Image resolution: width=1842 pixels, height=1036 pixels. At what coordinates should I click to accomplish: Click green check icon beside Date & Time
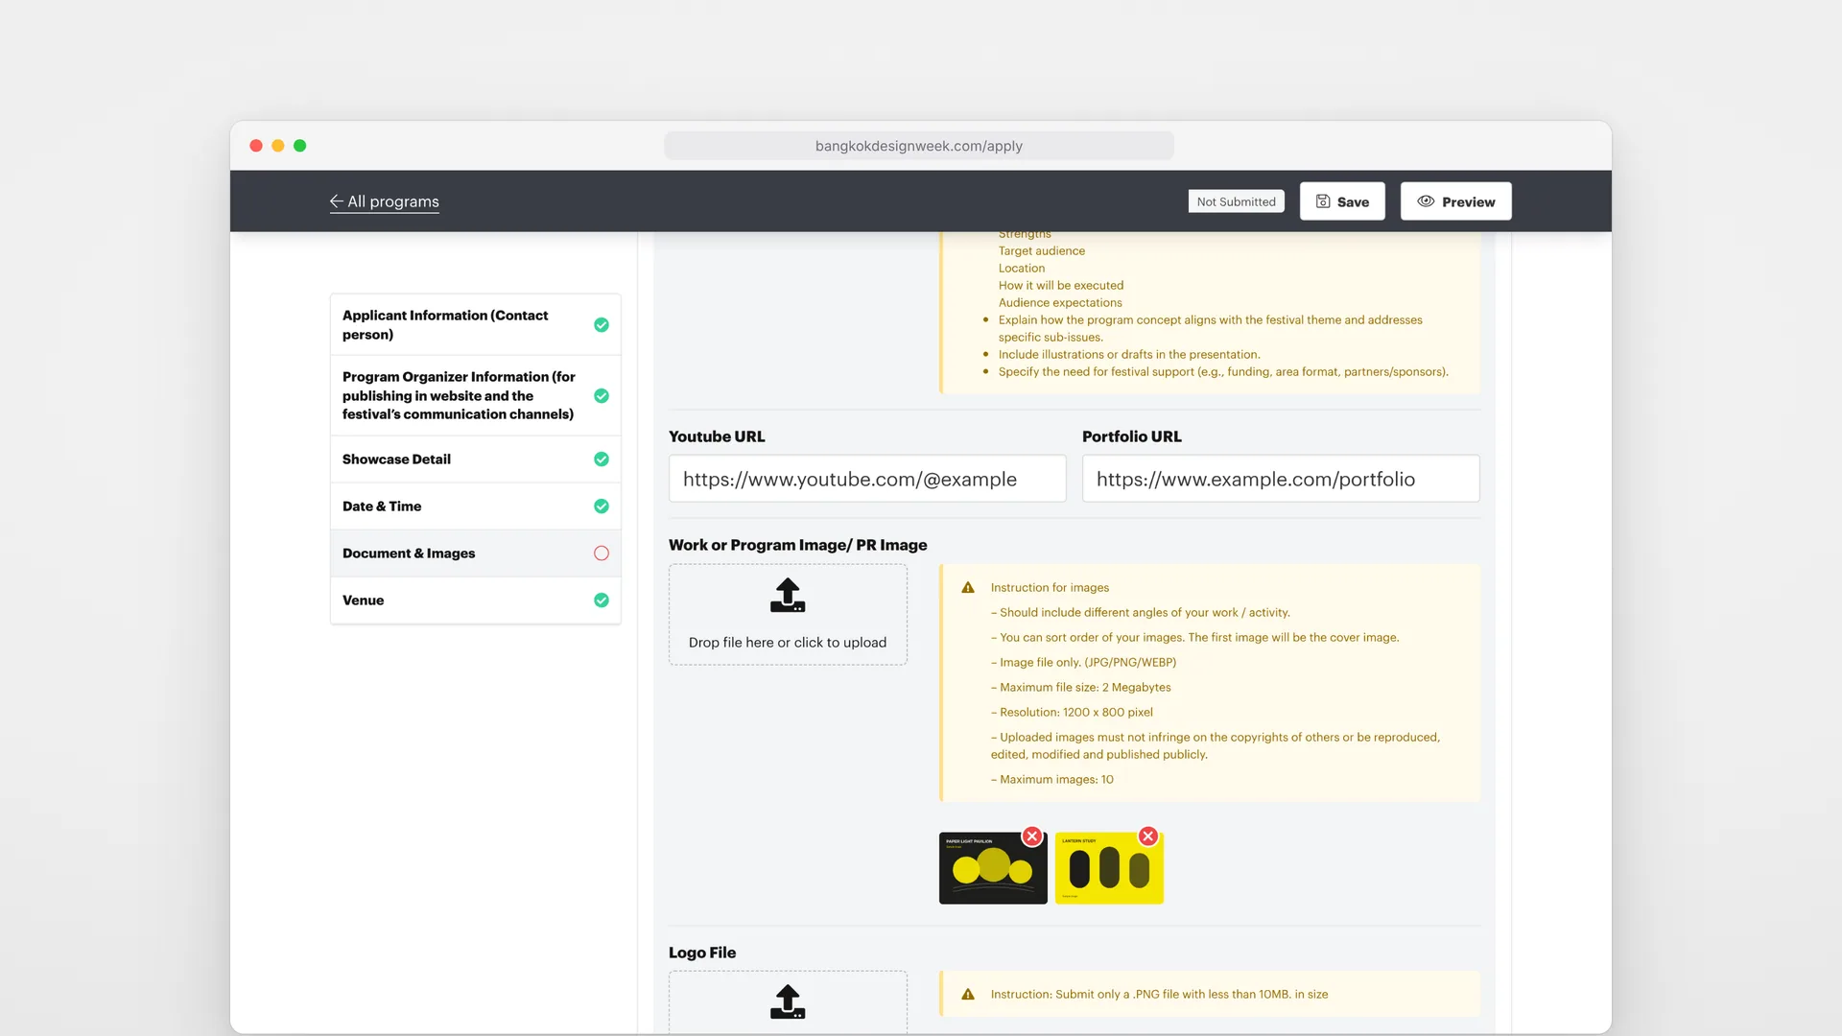602,506
